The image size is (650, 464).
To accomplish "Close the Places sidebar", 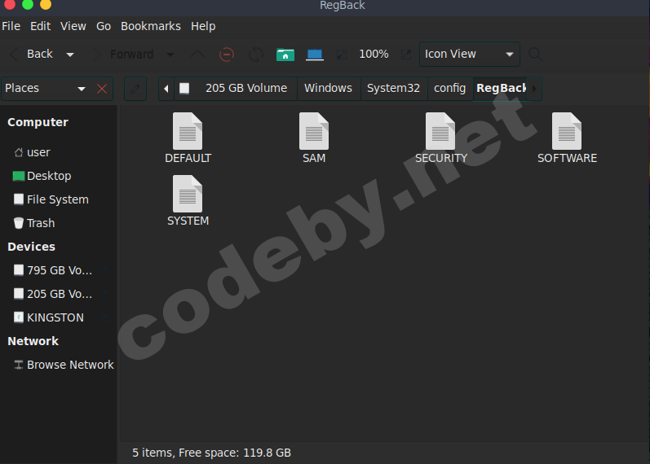I will click(102, 89).
